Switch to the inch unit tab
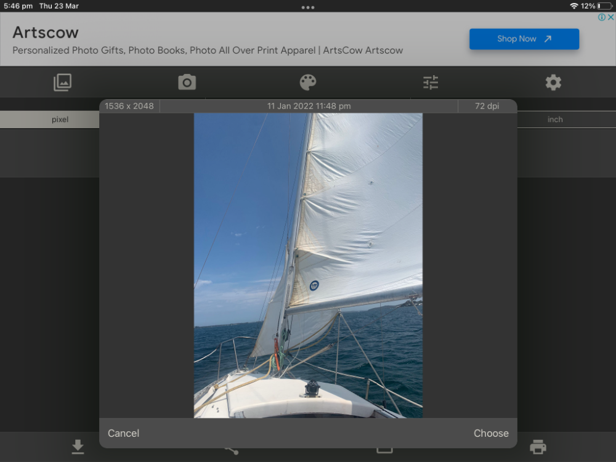Screen dimensions: 616x462 coord(555,120)
